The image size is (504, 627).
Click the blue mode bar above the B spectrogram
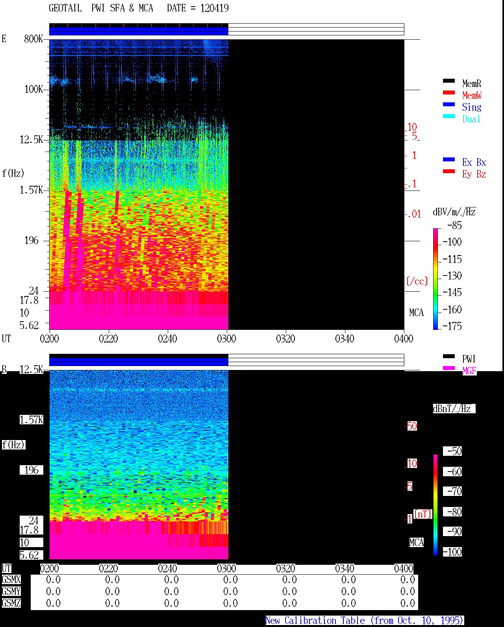[x=139, y=362]
